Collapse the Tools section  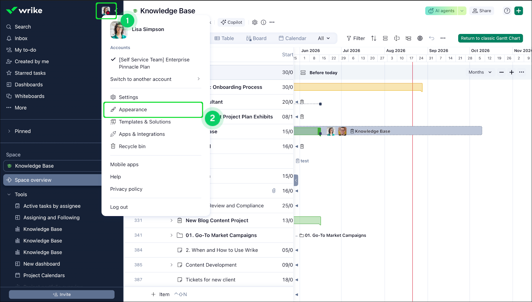coord(9,195)
